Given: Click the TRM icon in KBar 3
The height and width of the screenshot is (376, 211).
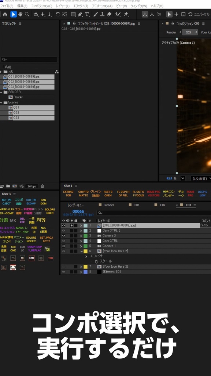Looking at the screenshot, I should (51, 258).
